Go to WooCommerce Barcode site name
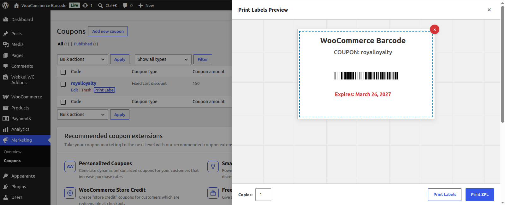This screenshot has height=205, width=505. (x=44, y=5)
